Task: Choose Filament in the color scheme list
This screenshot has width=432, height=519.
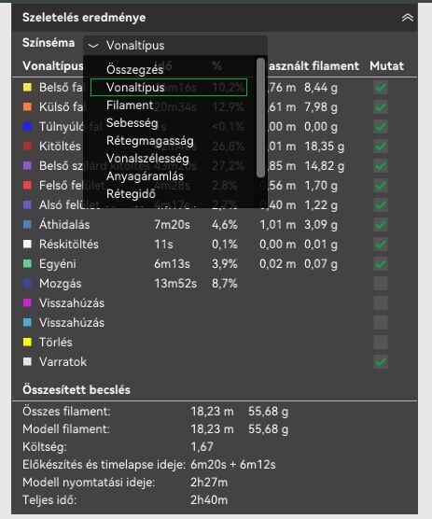Action: (x=130, y=105)
